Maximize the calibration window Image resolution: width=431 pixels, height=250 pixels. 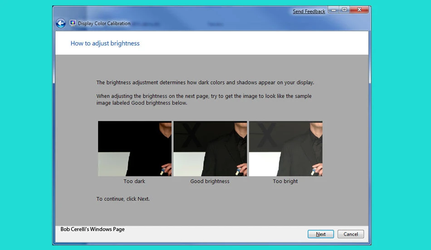344,10
